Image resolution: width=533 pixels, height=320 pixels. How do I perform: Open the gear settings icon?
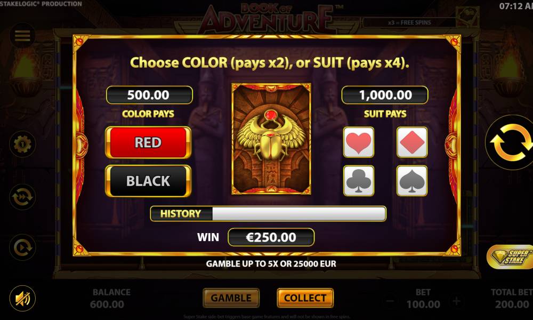coord(22,144)
